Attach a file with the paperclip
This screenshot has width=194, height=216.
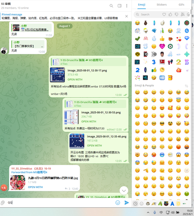pos(3,203)
